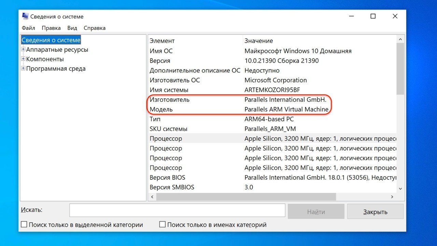Select Аппаратные ресурсы tree item label
The image size is (437, 246).
tap(57, 50)
